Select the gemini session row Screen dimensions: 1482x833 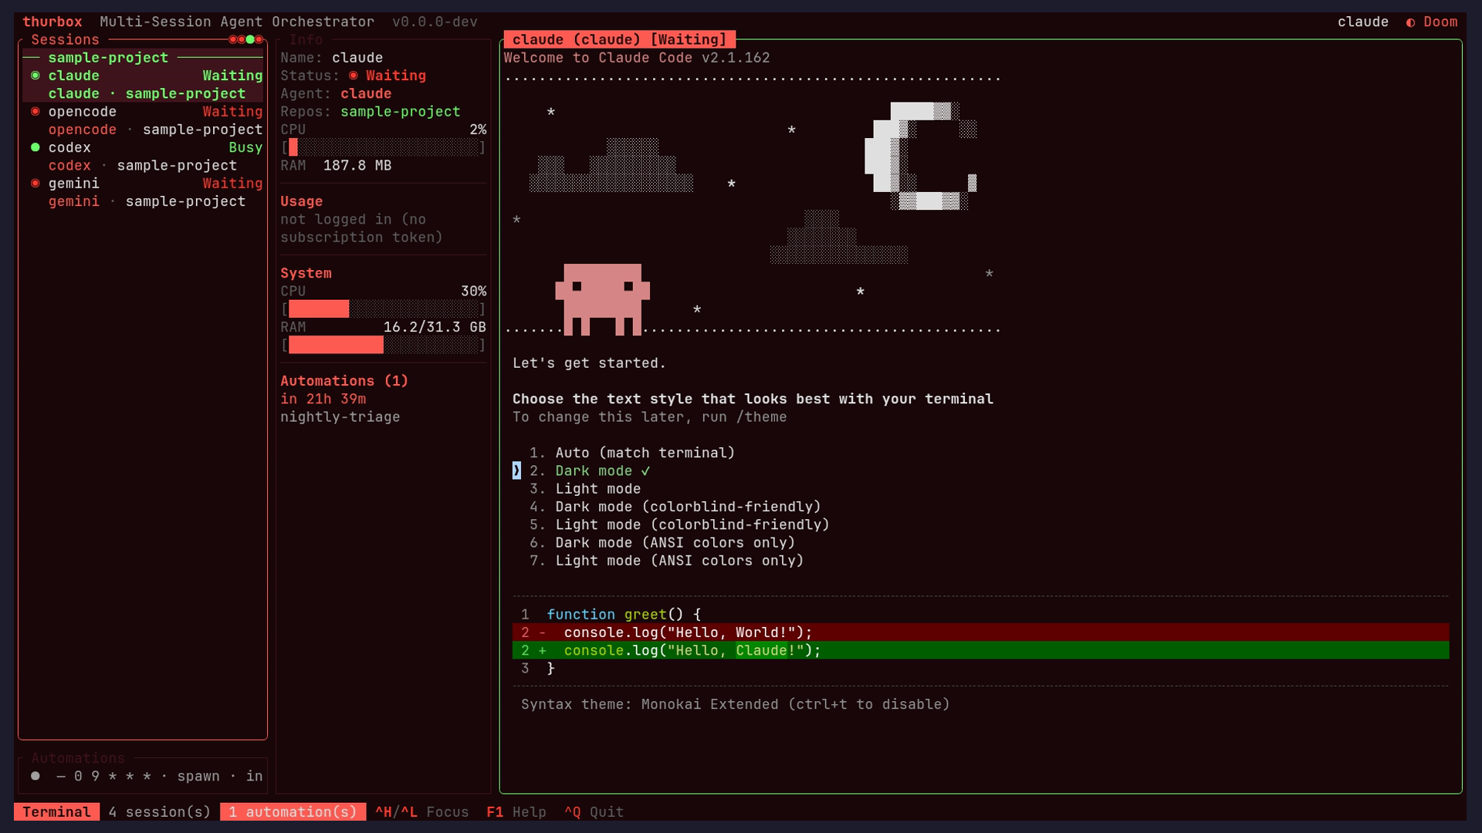[143, 184]
